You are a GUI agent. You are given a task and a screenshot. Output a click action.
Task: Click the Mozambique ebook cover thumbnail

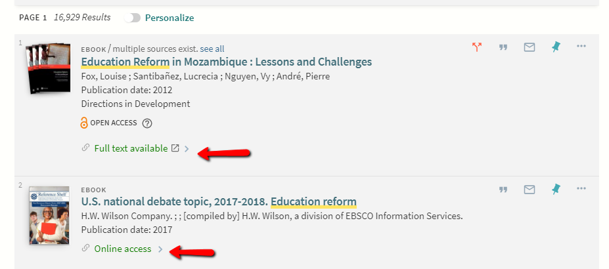point(48,68)
